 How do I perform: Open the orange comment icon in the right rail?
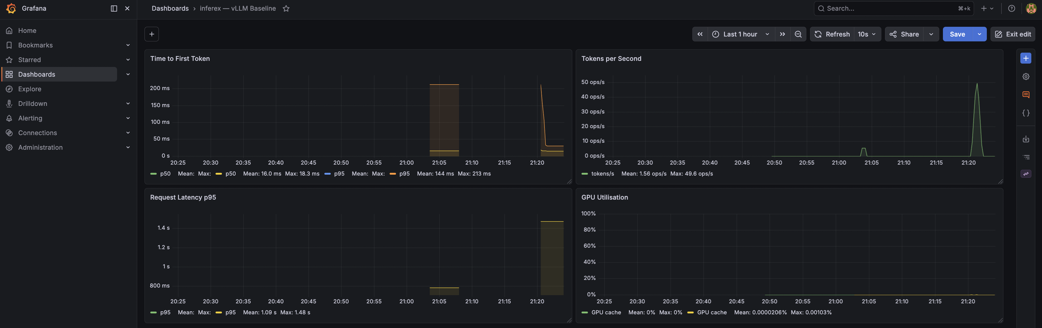1026,95
